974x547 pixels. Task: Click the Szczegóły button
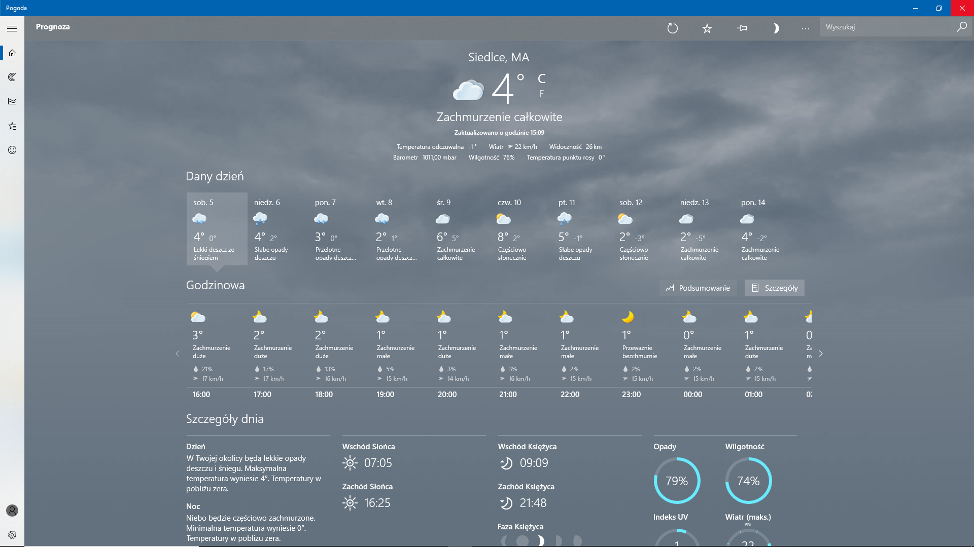[775, 288]
